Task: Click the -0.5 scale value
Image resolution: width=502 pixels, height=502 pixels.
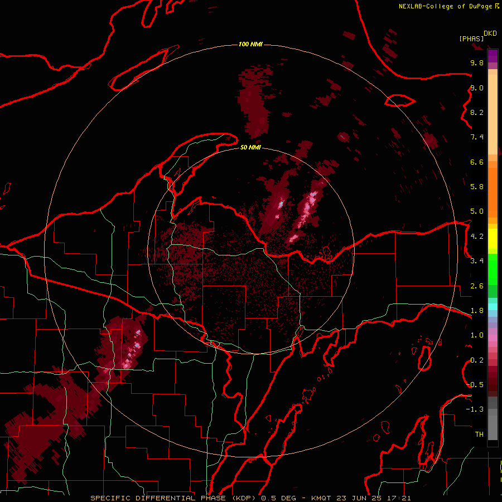Action: click(475, 385)
